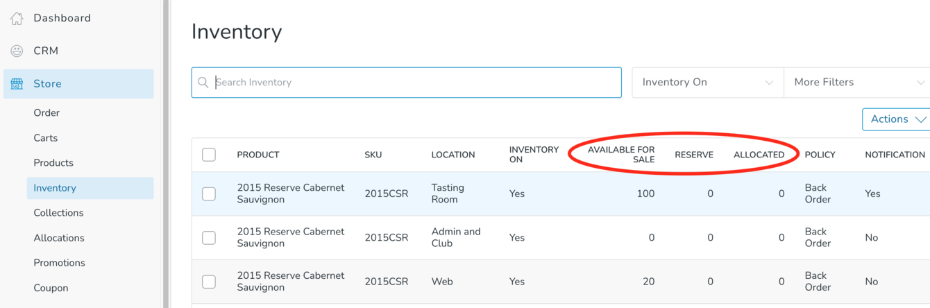Click the Tasting Room location cell
Viewport: 930px width, 308px height.
(448, 194)
